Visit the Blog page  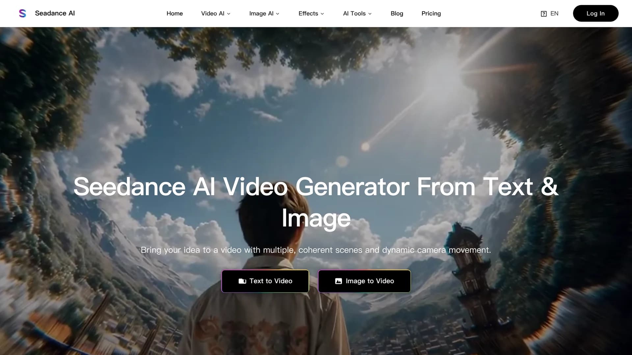point(397,13)
